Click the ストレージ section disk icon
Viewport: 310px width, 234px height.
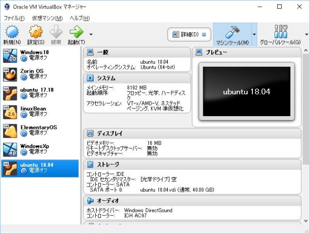pyautogui.click(x=90, y=164)
